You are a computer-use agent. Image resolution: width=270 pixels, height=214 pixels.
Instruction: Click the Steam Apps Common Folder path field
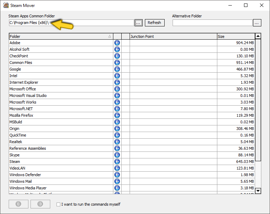[71, 23]
